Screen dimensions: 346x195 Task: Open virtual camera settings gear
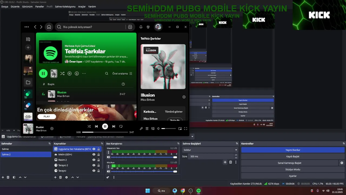click(x=342, y=163)
